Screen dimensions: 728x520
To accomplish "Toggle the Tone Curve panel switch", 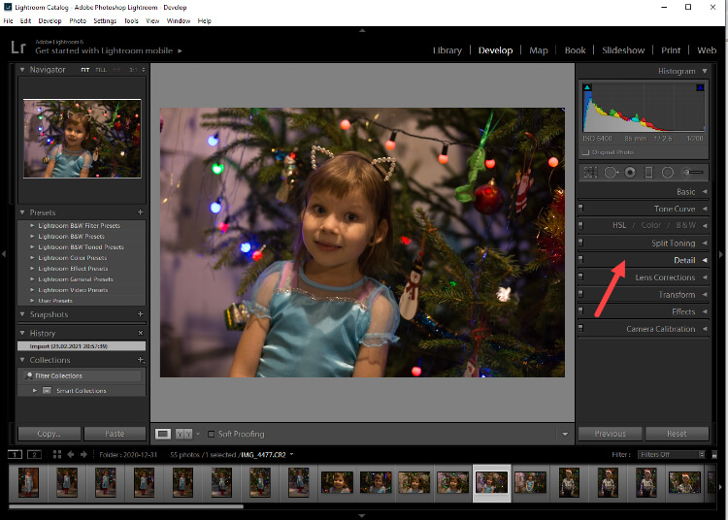I will tap(580, 209).
